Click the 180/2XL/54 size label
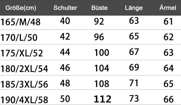 pos(24,69)
